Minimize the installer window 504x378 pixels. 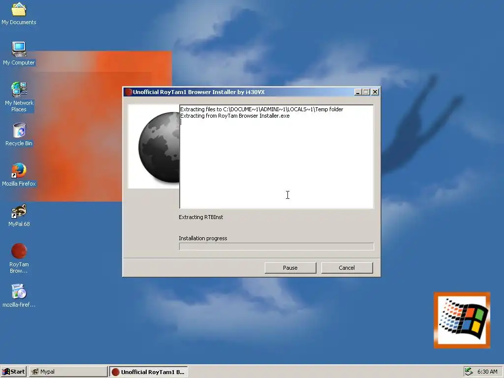358,92
